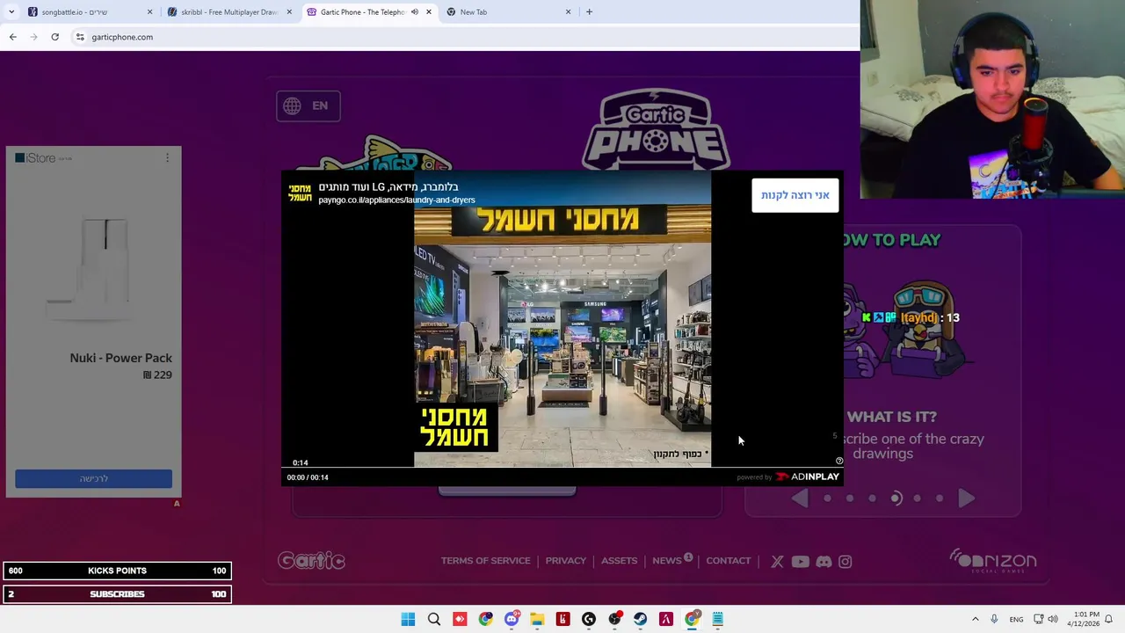This screenshot has width=1125, height=633.
Task: Click the Nuki - Power Pack title
Action: tap(120, 358)
